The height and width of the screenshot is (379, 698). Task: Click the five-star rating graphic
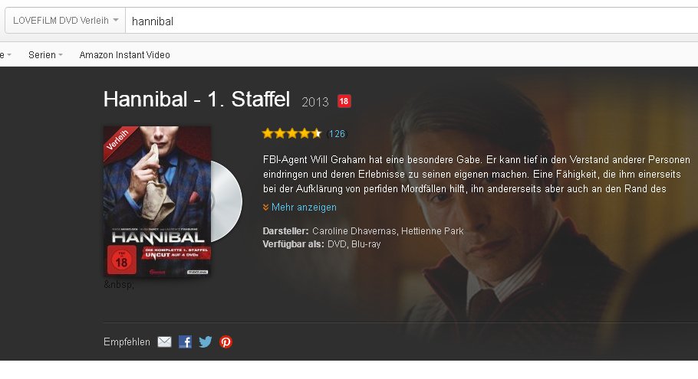(x=291, y=133)
